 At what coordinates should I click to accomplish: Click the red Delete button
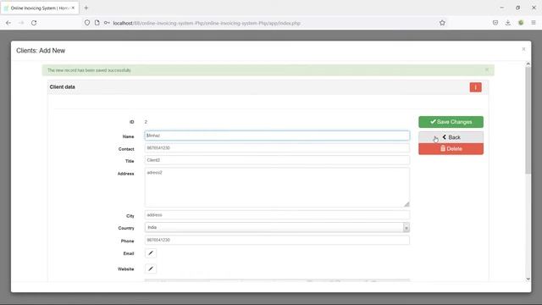pyautogui.click(x=451, y=149)
